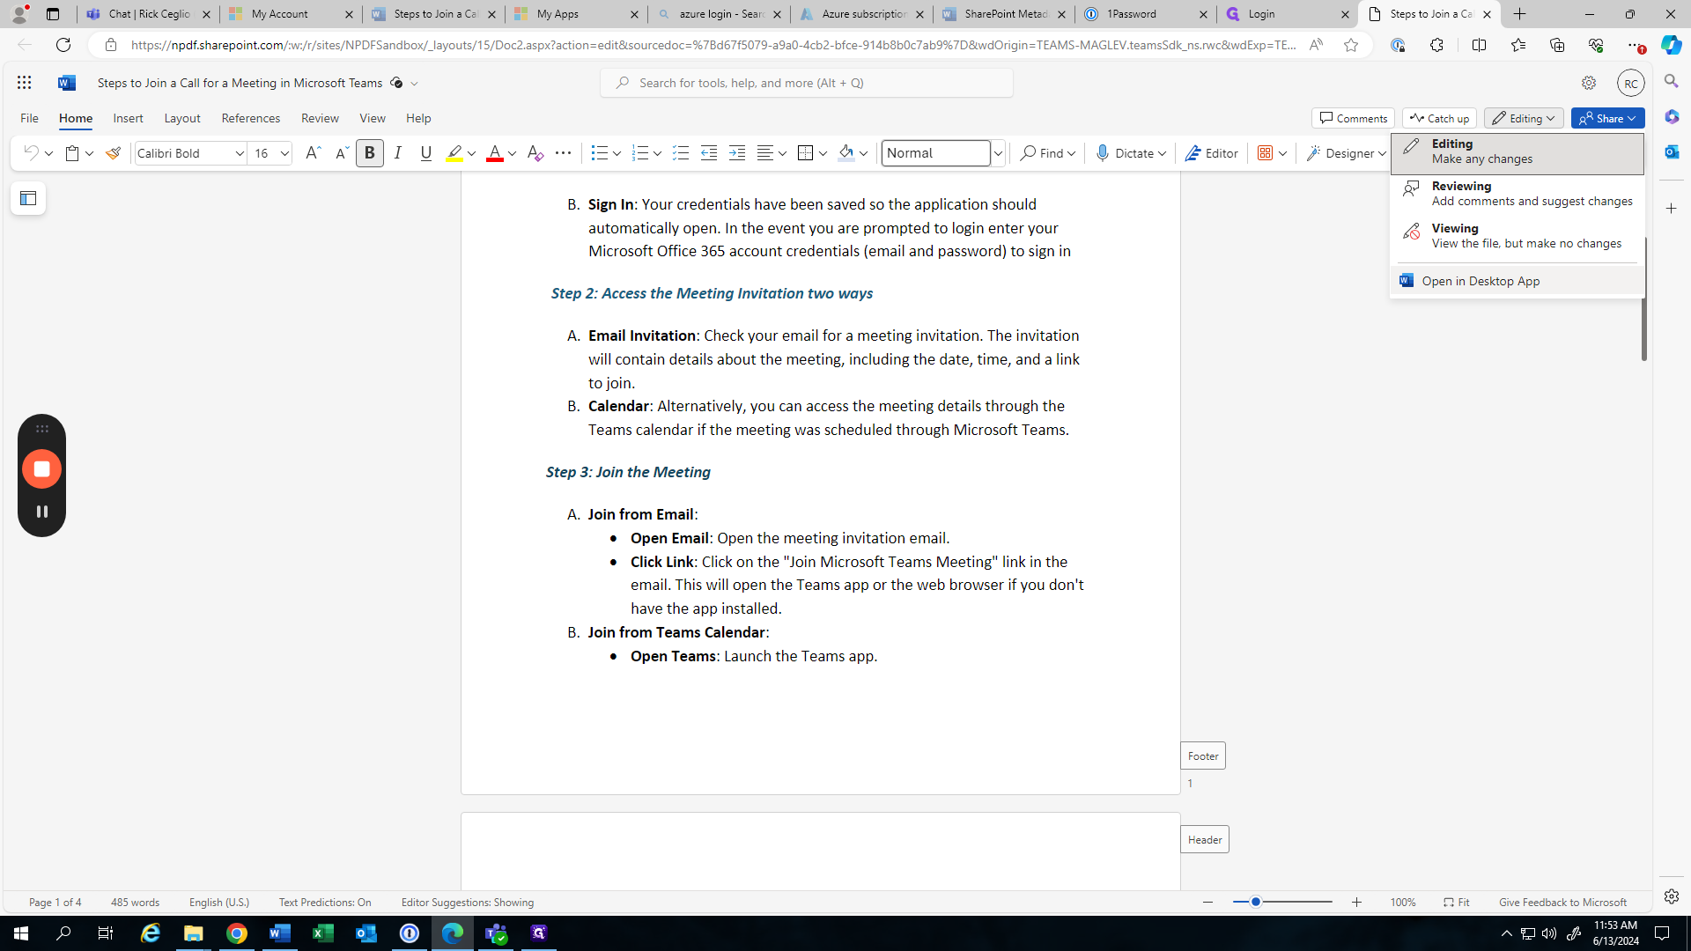Open the Editor button

(x=1212, y=153)
